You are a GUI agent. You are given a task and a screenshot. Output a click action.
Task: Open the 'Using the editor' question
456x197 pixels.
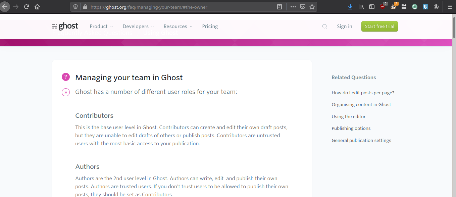349,116
